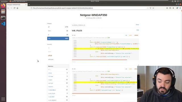Filter by 'warn' severity in sidebar

[49, 52]
